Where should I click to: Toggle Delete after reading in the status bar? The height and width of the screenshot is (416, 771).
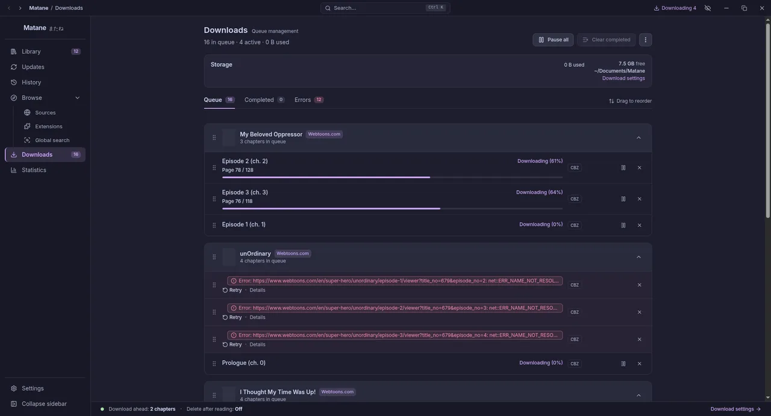(214, 409)
